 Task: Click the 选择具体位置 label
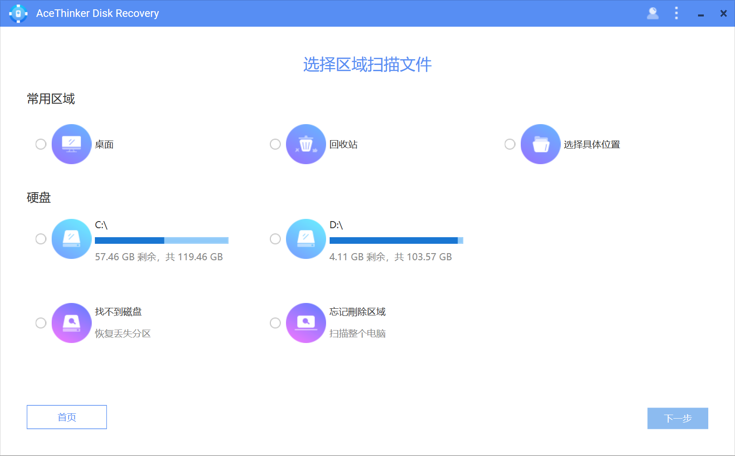click(592, 145)
